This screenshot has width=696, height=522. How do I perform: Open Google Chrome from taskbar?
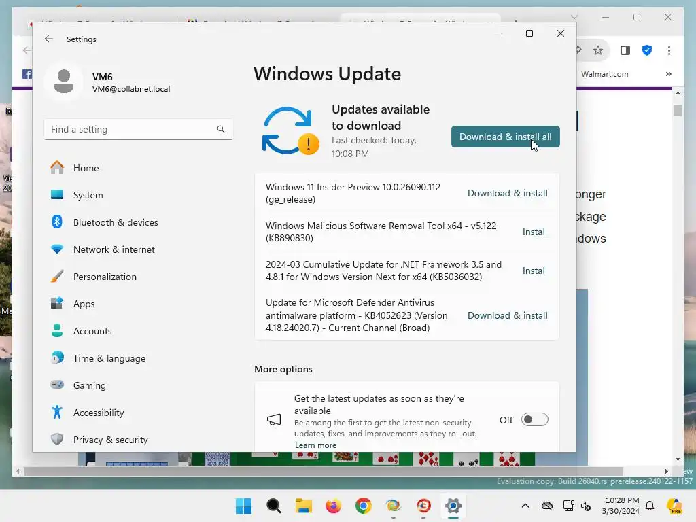click(363, 506)
